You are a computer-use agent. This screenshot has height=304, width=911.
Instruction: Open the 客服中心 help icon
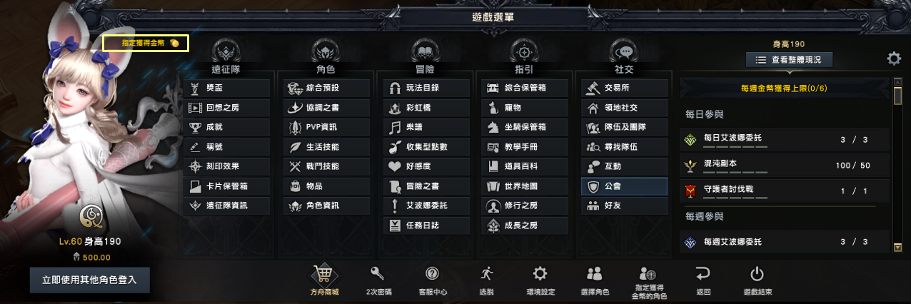[433, 273]
